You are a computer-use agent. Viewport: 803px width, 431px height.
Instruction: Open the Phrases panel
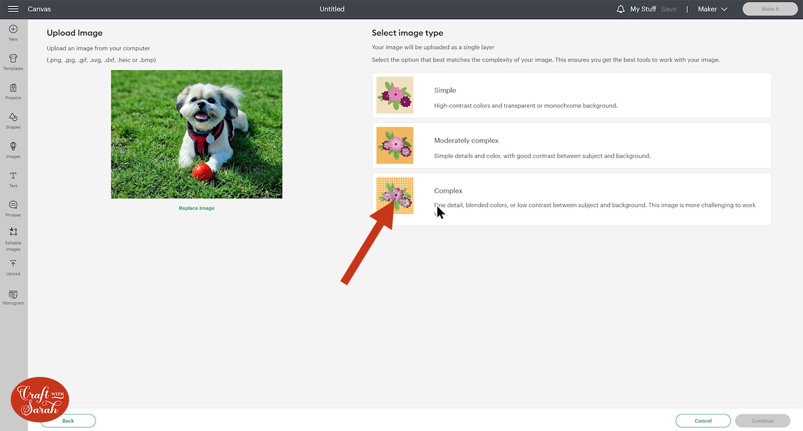(13, 209)
